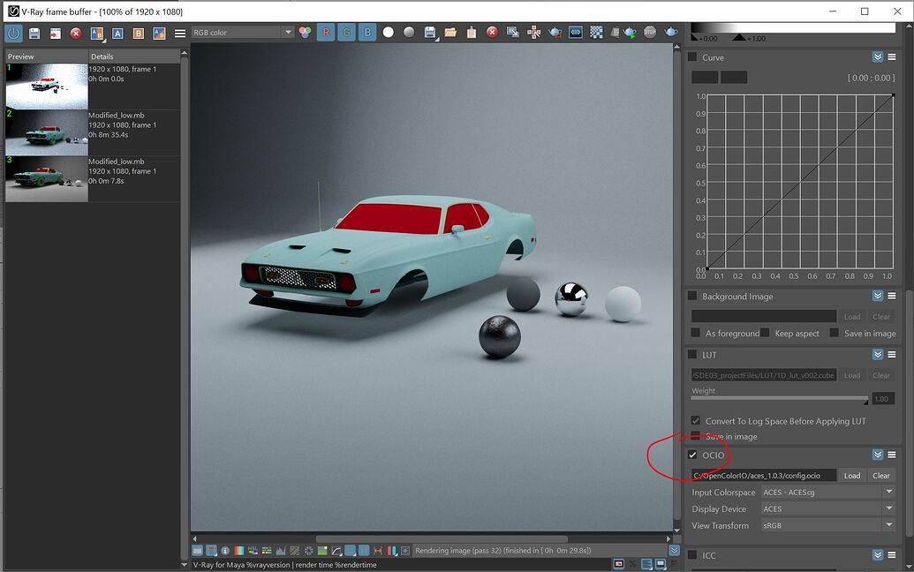Collapse the LUT rollout chevron

(878, 354)
